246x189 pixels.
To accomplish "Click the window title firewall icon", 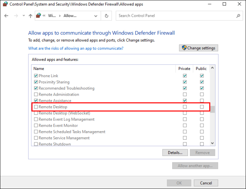I will [5, 4].
